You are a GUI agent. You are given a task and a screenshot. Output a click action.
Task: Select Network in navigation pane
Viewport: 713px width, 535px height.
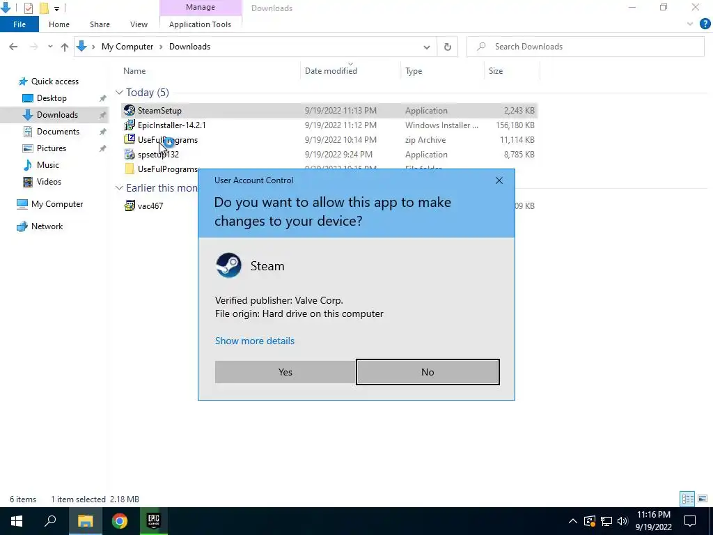pyautogui.click(x=47, y=226)
